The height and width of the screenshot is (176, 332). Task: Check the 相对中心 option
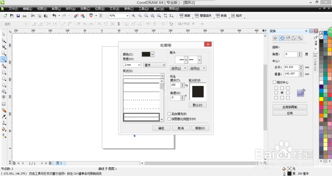point(275,82)
